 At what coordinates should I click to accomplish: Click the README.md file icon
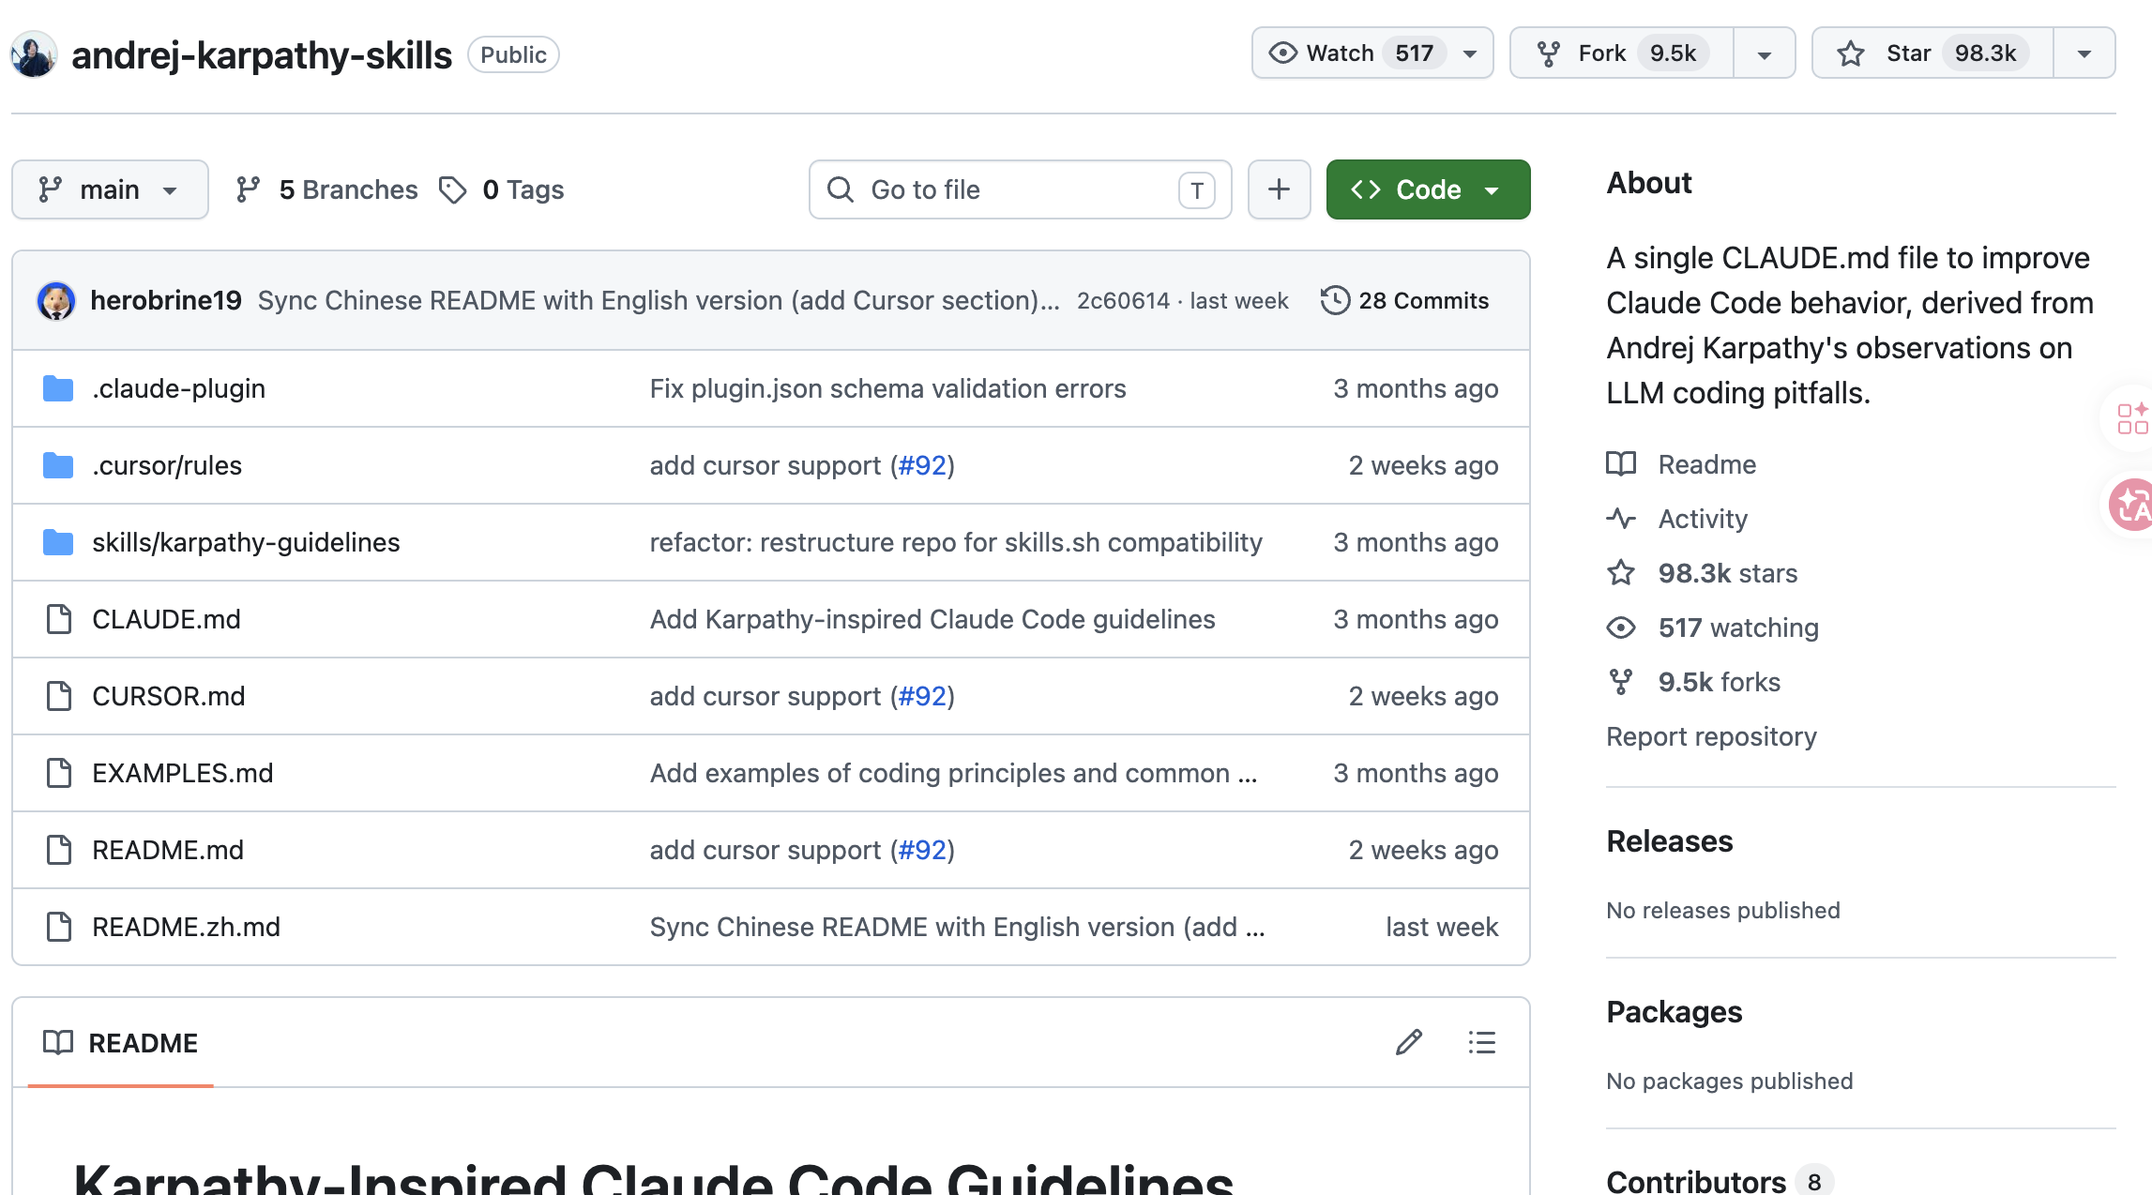coord(59,850)
